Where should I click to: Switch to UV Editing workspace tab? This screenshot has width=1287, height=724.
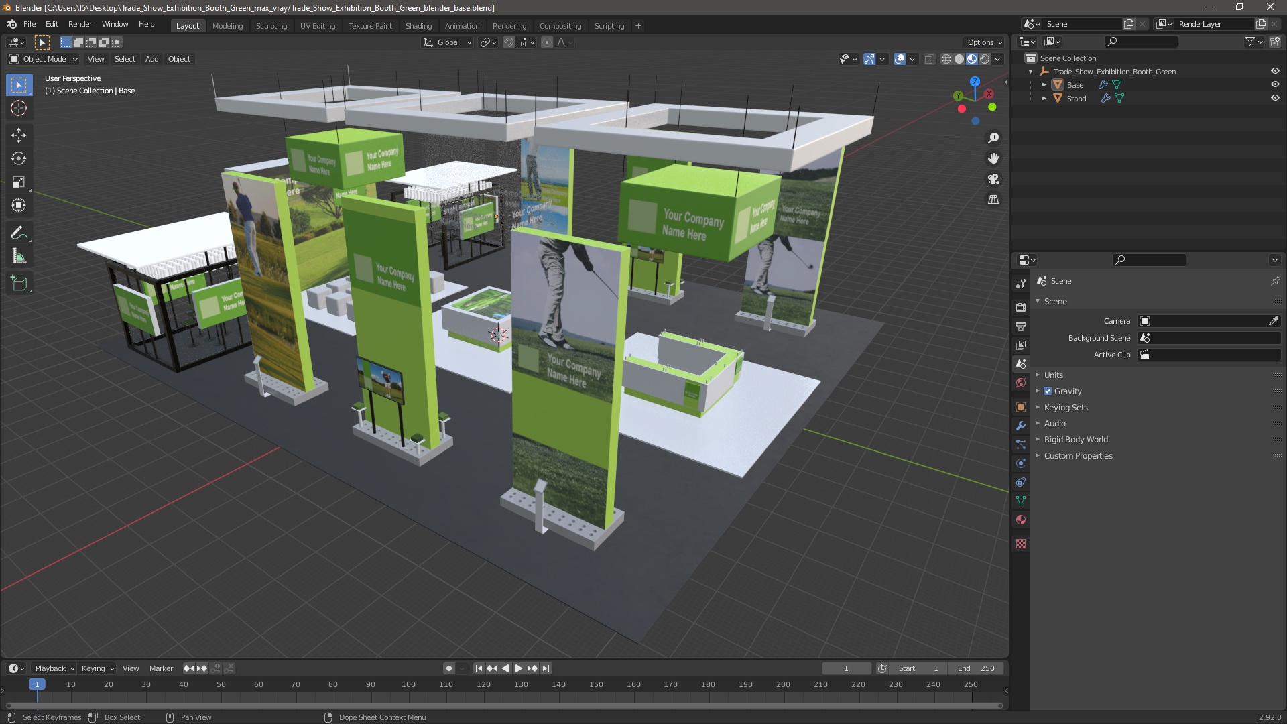[x=318, y=26]
